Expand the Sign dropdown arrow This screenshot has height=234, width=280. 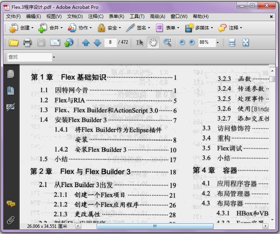pyautogui.click(x=149, y=28)
